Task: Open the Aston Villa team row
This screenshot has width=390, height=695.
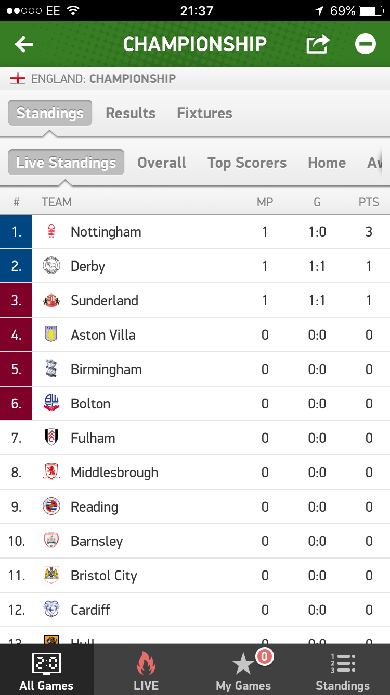Action: (x=195, y=335)
